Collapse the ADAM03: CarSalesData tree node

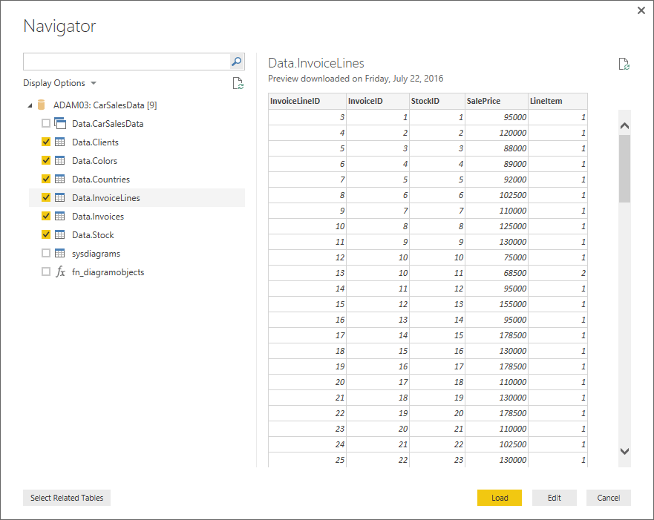pos(30,105)
